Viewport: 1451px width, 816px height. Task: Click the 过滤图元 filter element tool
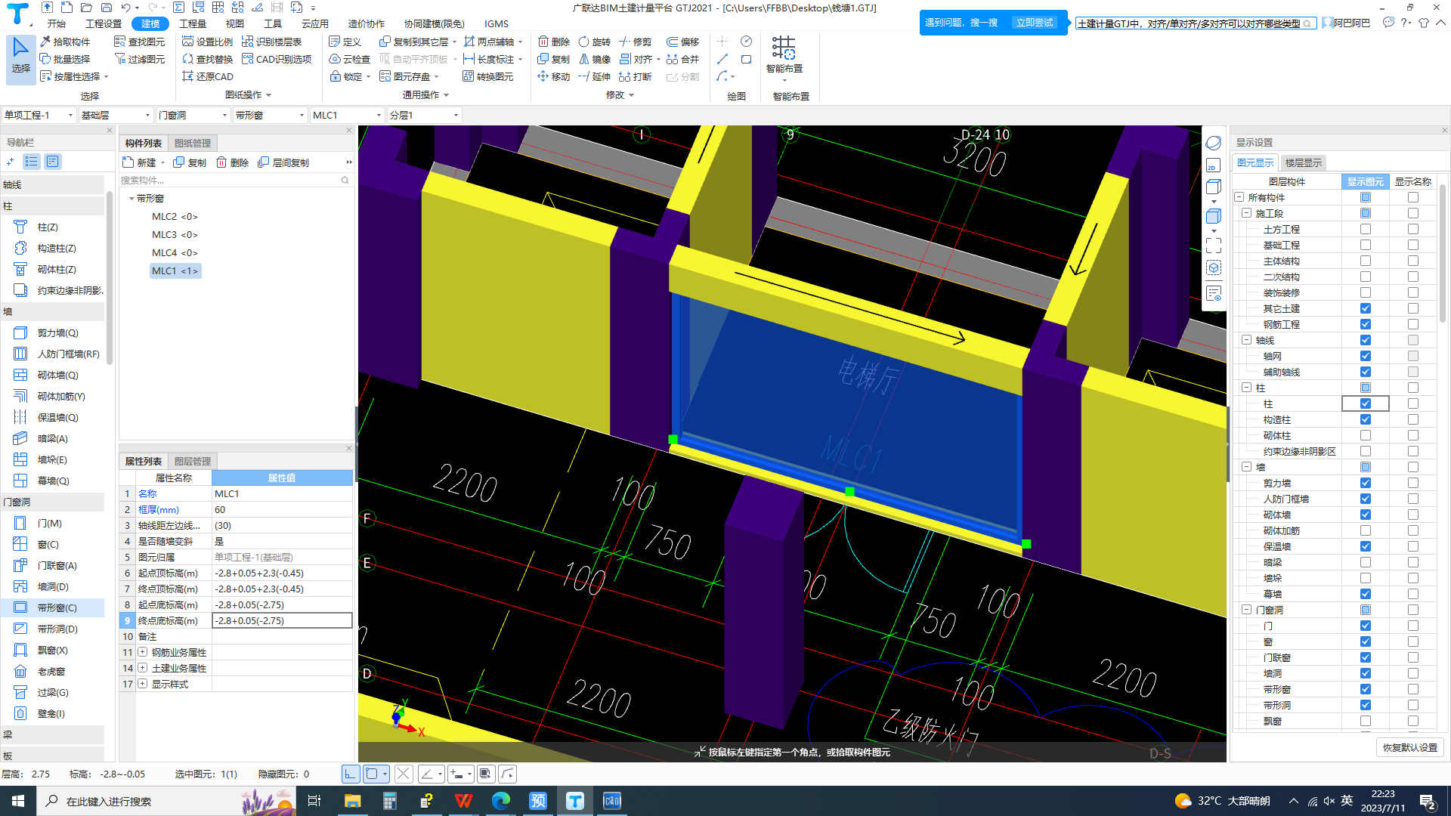[139, 59]
